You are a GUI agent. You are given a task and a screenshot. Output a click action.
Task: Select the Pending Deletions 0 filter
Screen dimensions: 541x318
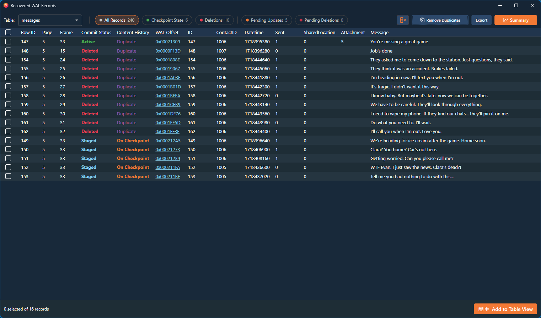pos(321,20)
